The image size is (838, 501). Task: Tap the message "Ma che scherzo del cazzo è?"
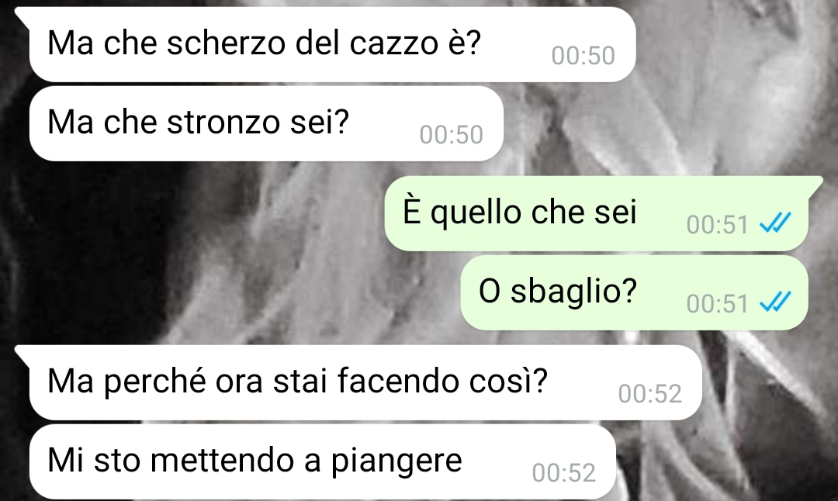click(332, 44)
